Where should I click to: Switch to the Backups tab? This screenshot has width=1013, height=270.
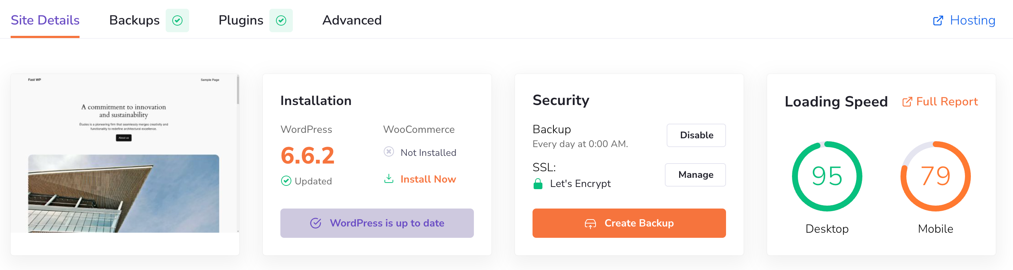[x=134, y=20]
